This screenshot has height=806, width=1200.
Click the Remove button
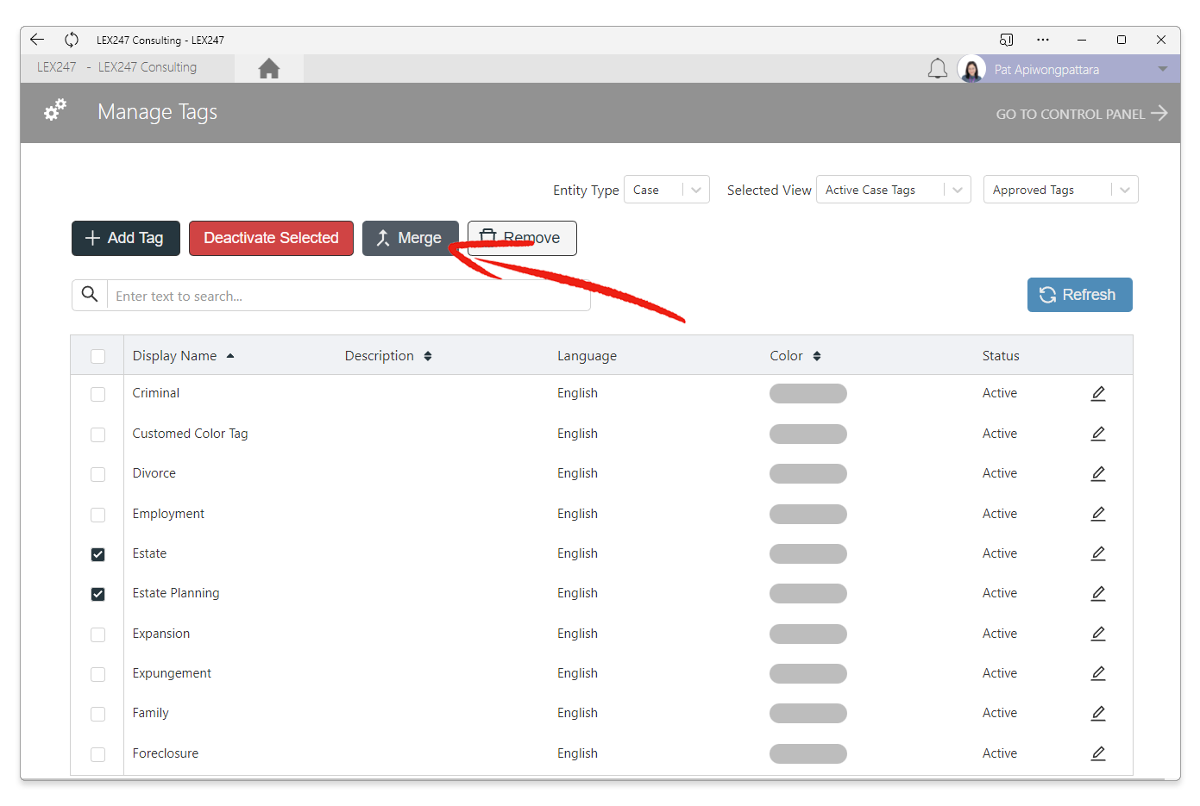pos(522,238)
